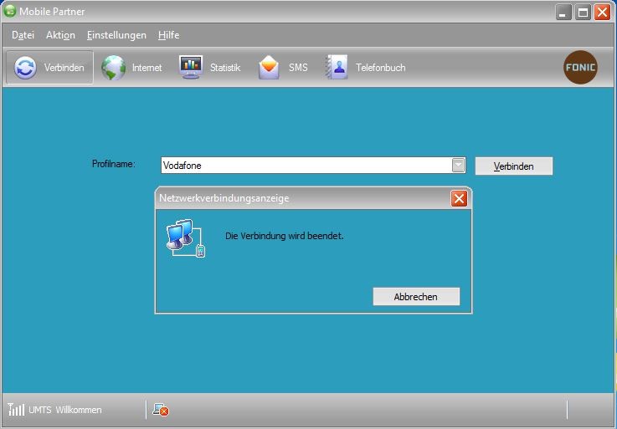617x429 pixels.
Task: Click the FONIC logo badge
Action: click(x=580, y=67)
